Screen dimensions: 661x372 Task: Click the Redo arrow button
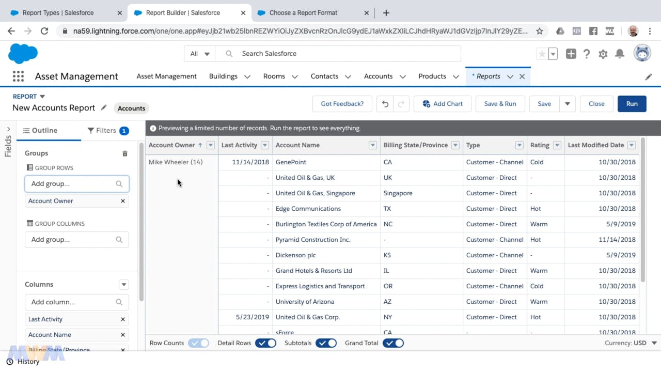[x=401, y=104]
